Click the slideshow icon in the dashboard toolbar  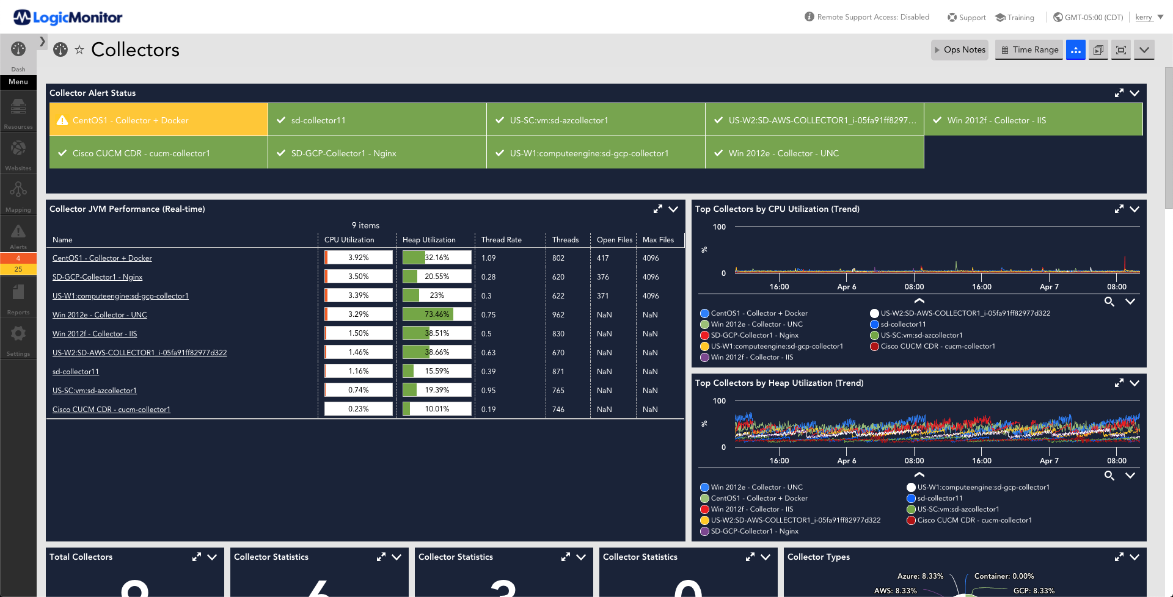click(x=1098, y=49)
